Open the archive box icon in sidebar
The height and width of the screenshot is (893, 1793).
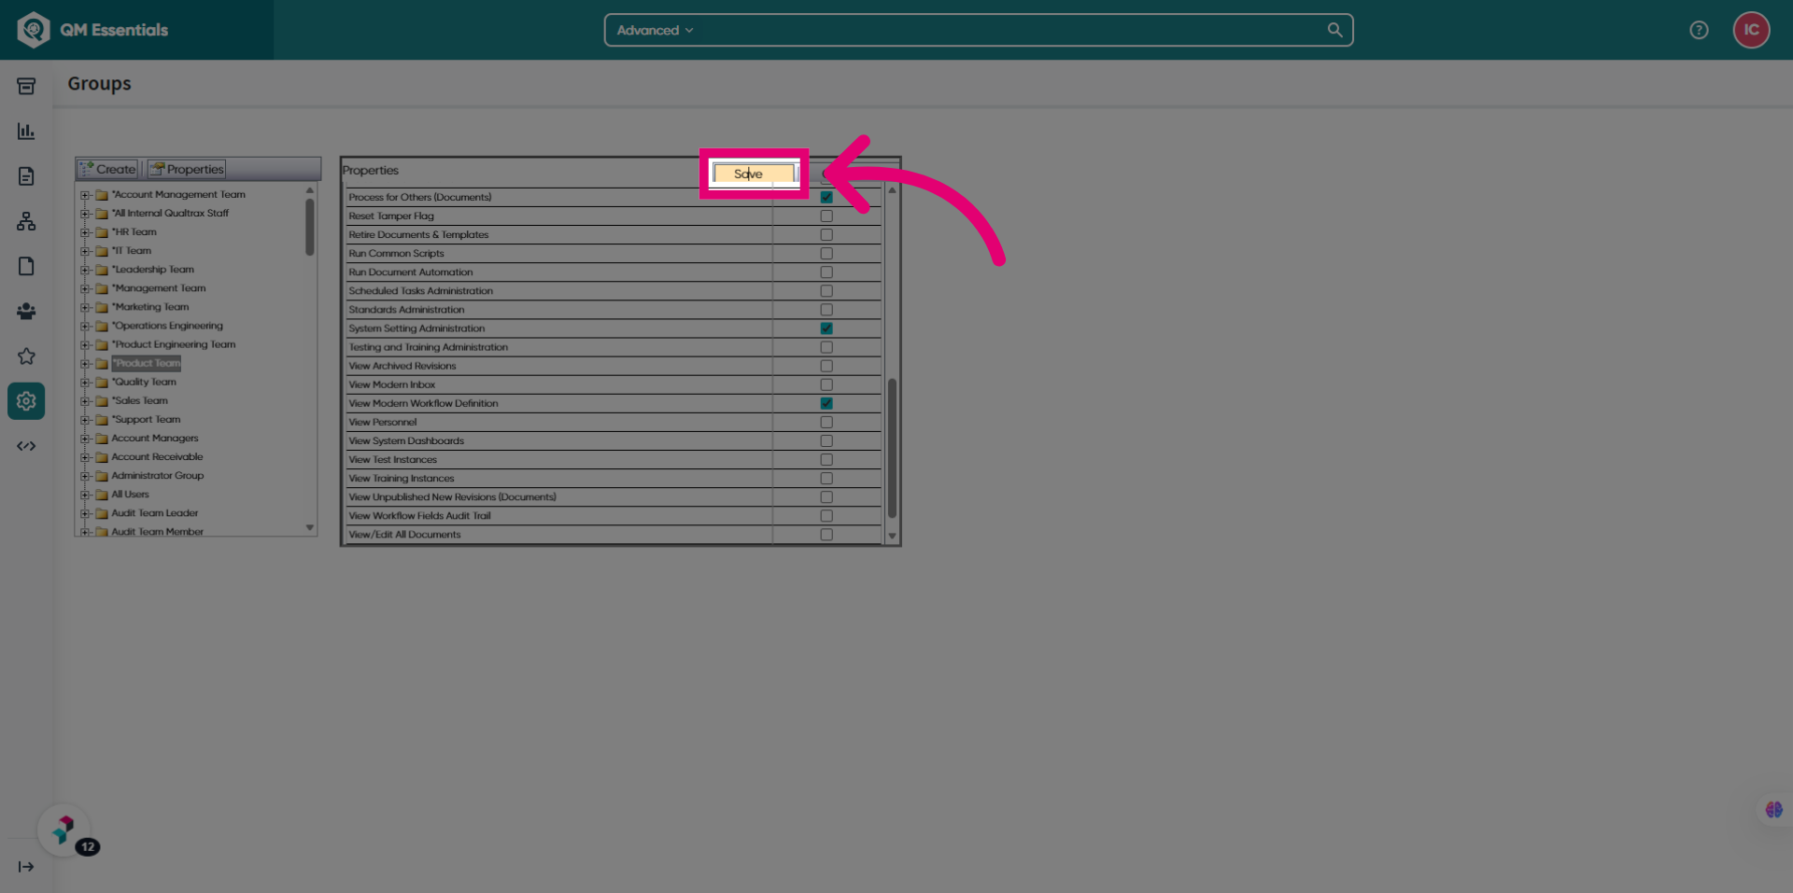26,86
